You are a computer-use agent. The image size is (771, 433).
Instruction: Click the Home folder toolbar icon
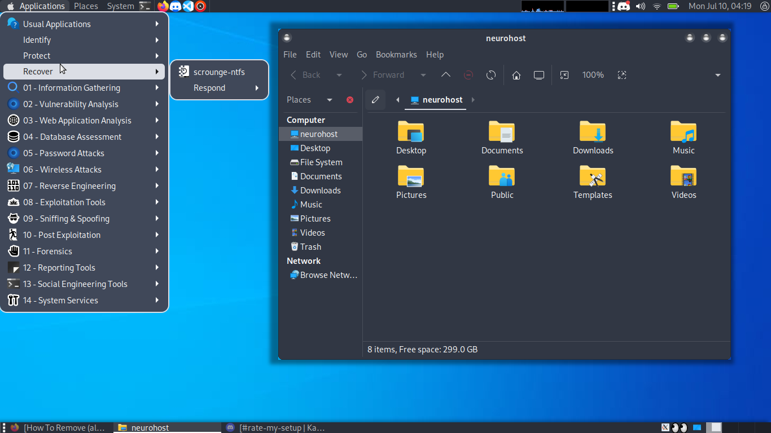[516, 75]
